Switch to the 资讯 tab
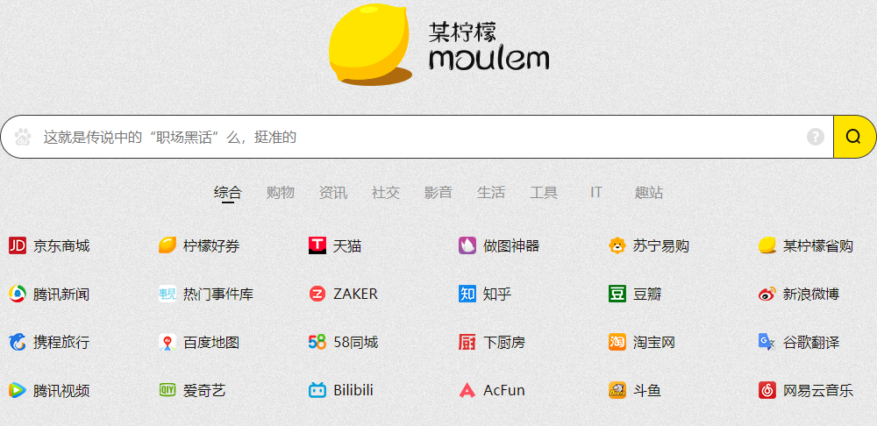This screenshot has width=877, height=426. point(332,193)
